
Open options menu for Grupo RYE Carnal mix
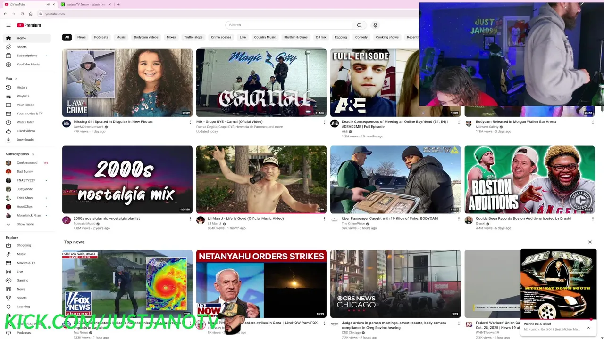click(x=325, y=122)
